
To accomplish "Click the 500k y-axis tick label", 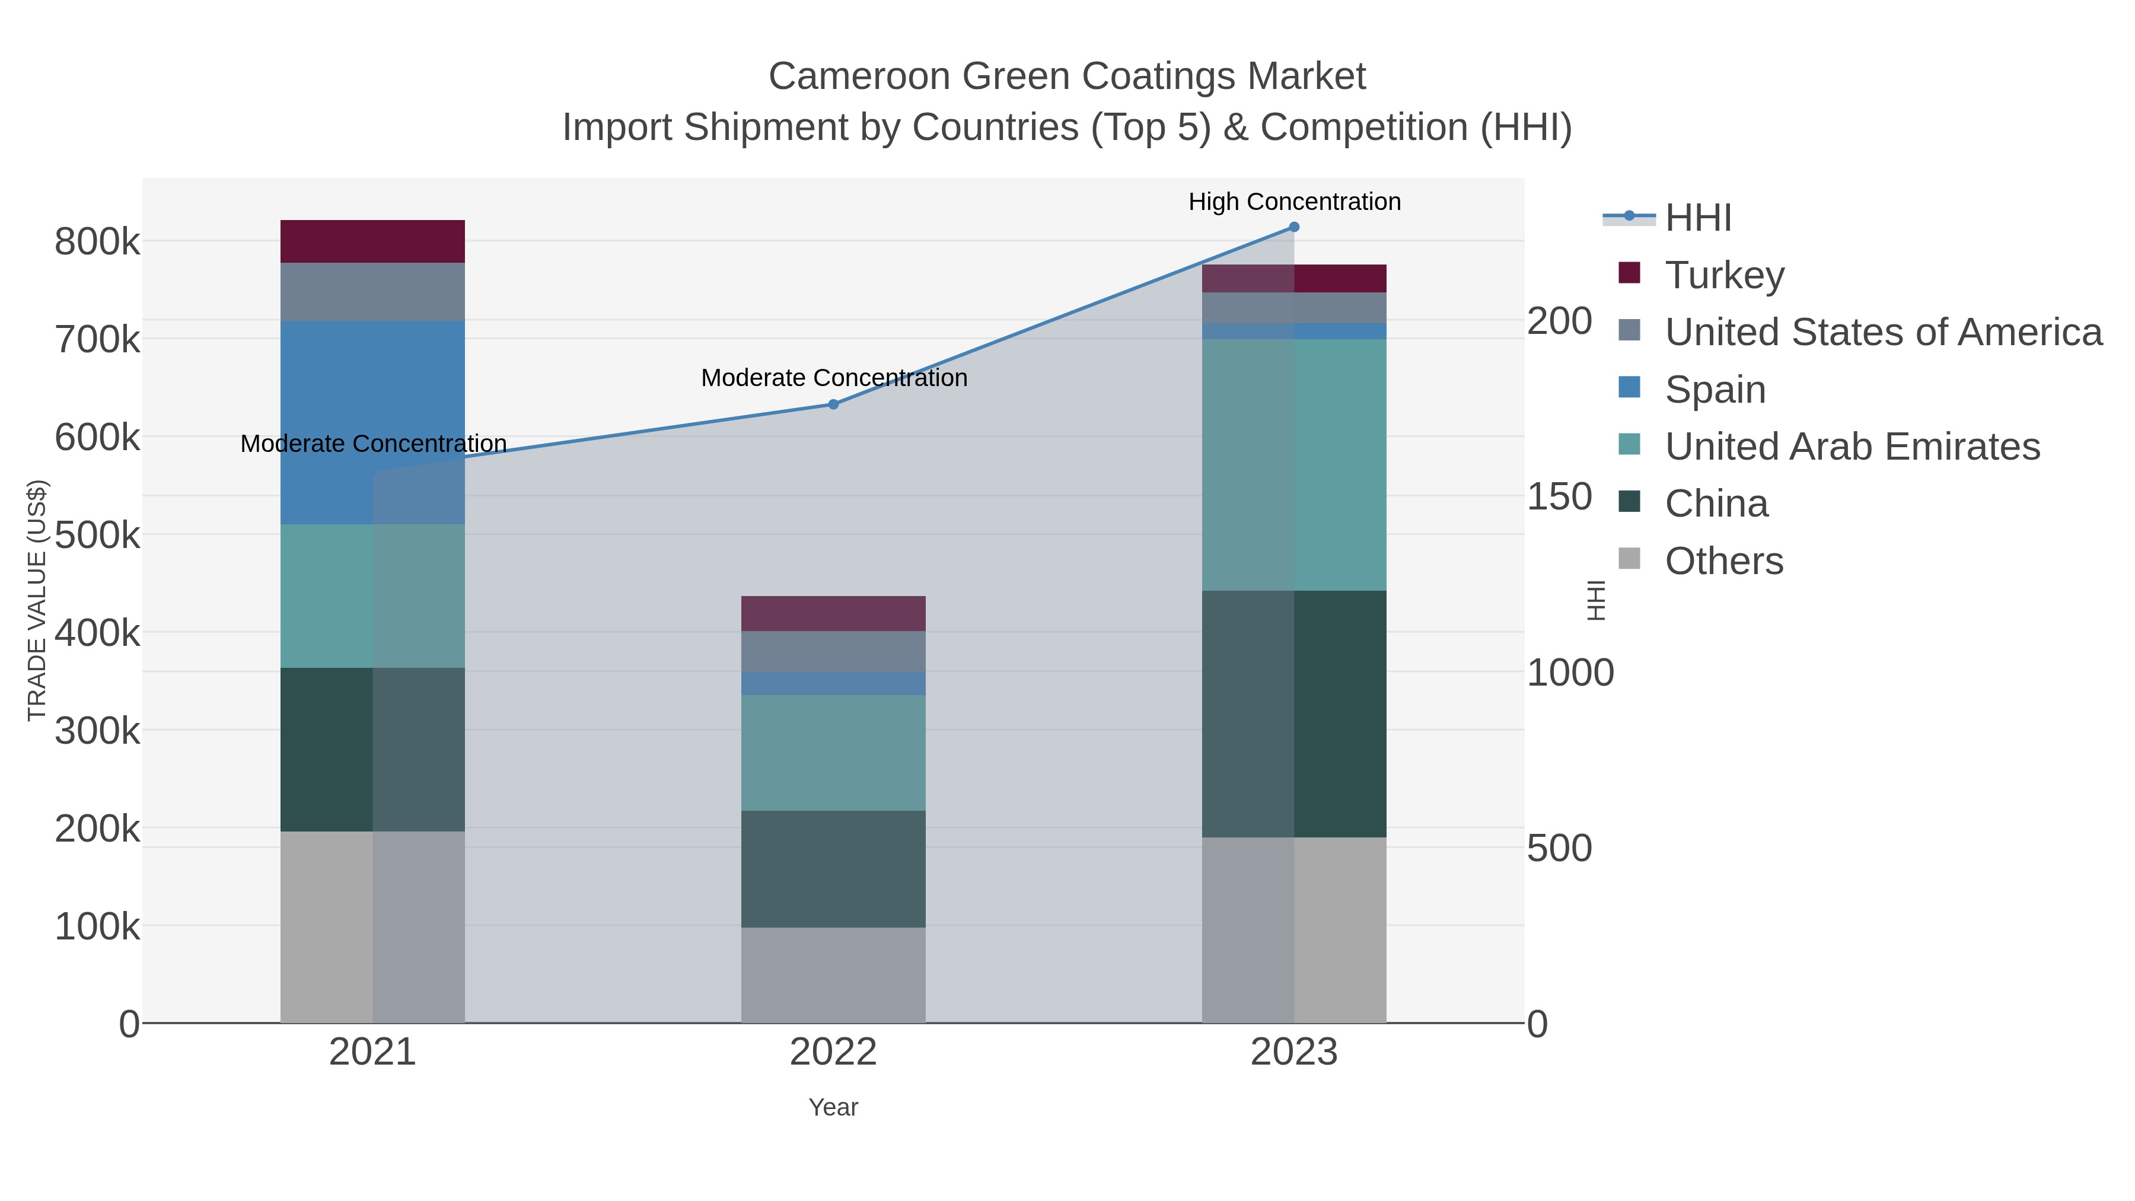I will click(98, 536).
